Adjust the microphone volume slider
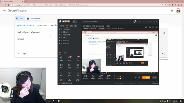The height and width of the screenshot is (103, 184). click(x=120, y=76)
